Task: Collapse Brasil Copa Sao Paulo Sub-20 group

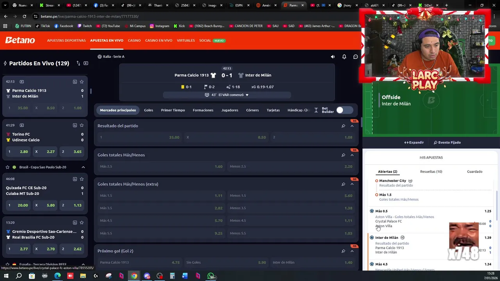Action: point(83,167)
